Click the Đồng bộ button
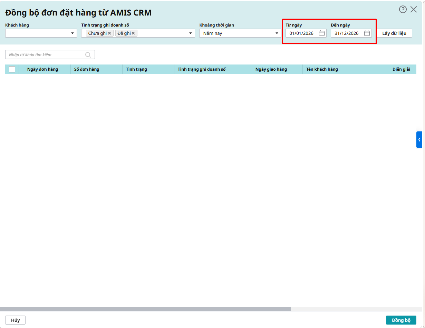Screen dimensions: 425x328 tap(401, 320)
